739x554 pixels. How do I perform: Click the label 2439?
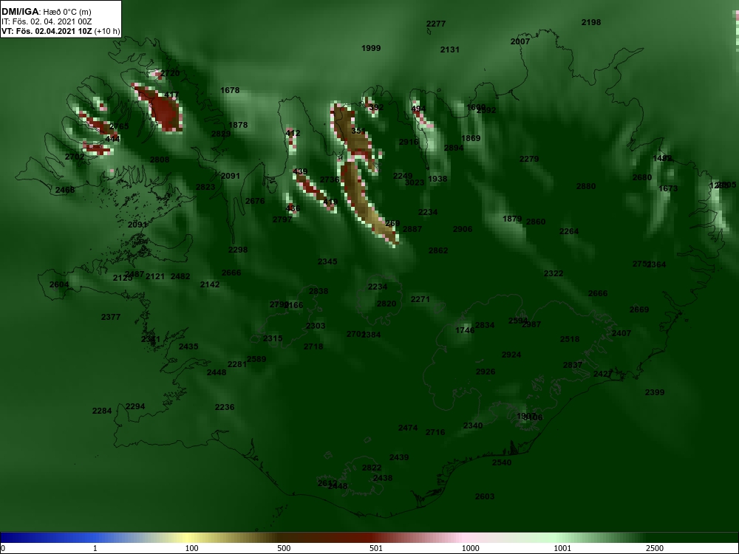[399, 457]
